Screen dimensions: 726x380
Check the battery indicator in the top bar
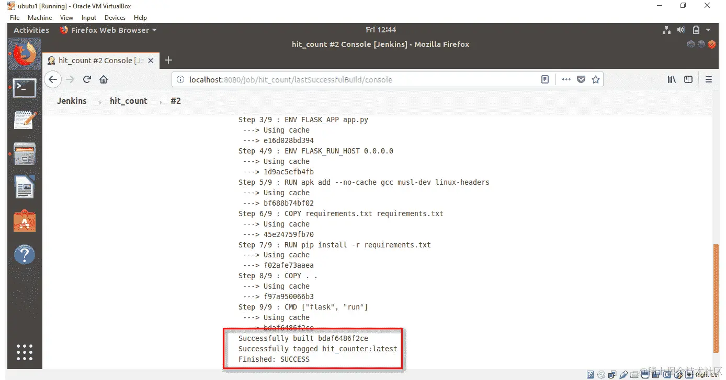click(x=696, y=30)
